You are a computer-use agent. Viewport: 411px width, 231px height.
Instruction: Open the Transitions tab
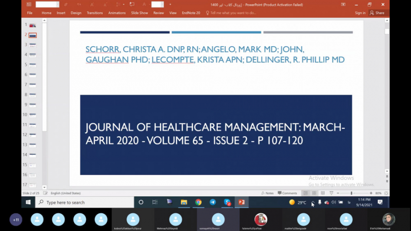click(95, 13)
